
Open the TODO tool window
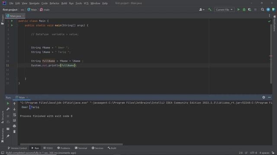(x=48, y=148)
